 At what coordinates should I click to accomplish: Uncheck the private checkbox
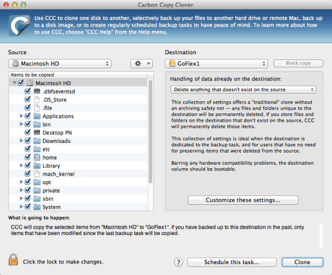(27, 190)
